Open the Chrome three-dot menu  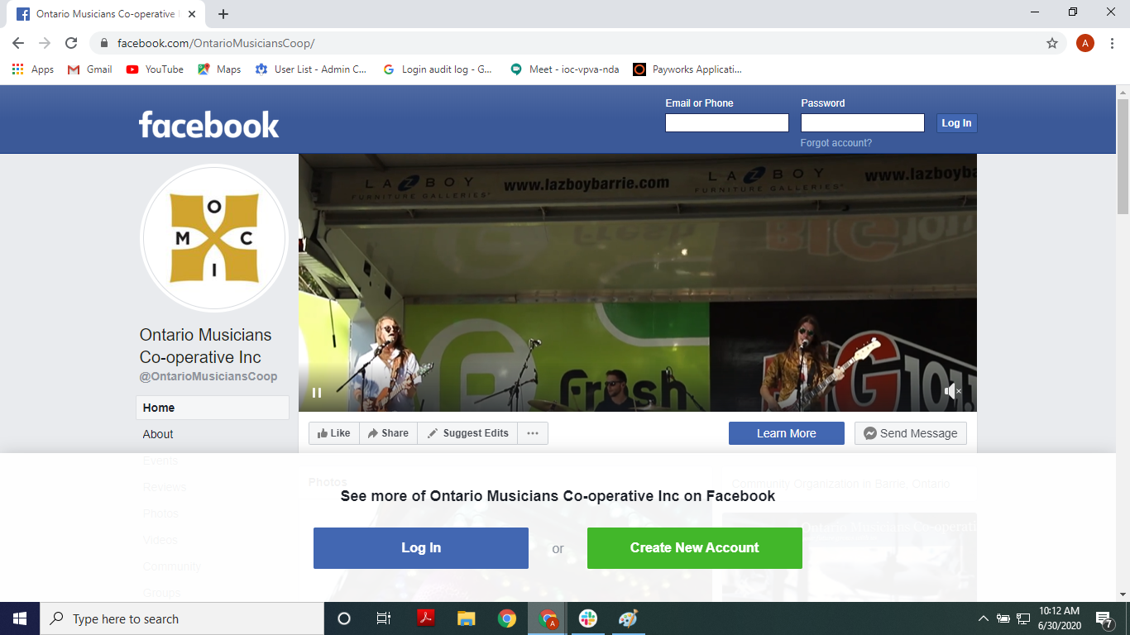click(1113, 43)
